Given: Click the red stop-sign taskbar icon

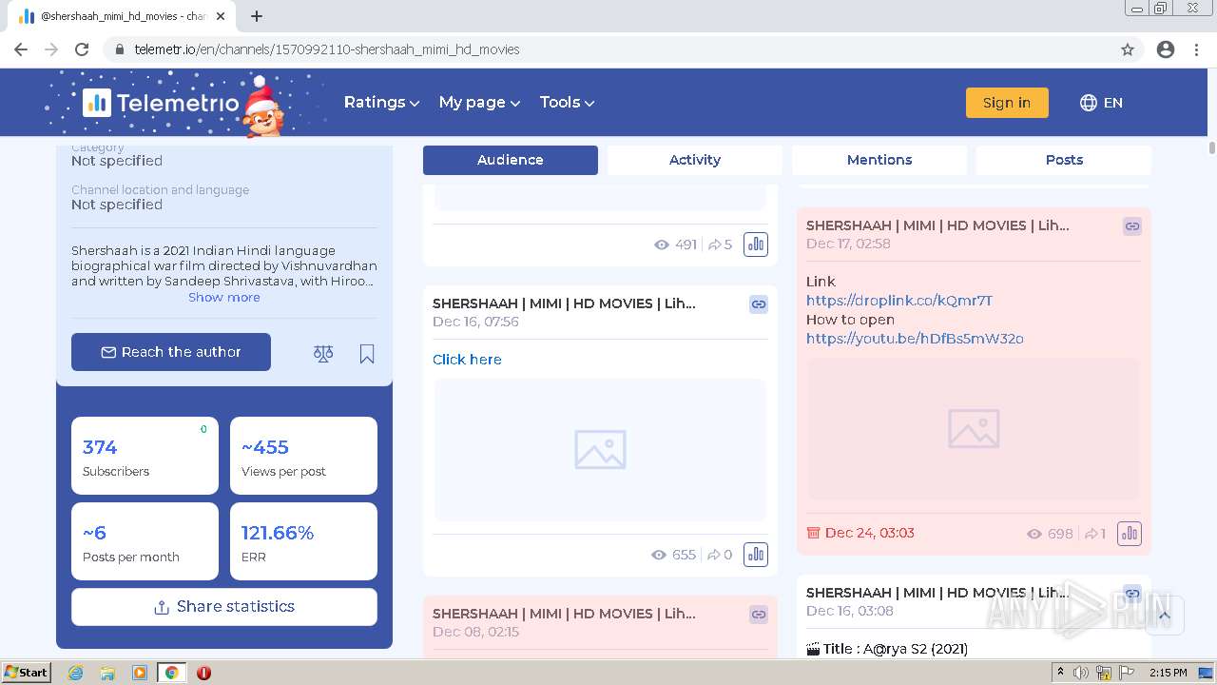Looking at the screenshot, I should 203,673.
